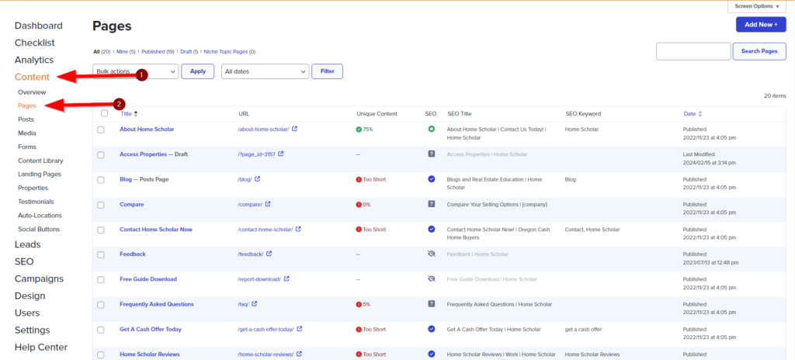Viewport: 795px width, 360px height.
Task: Open the Design sidebar section
Action: pos(30,296)
